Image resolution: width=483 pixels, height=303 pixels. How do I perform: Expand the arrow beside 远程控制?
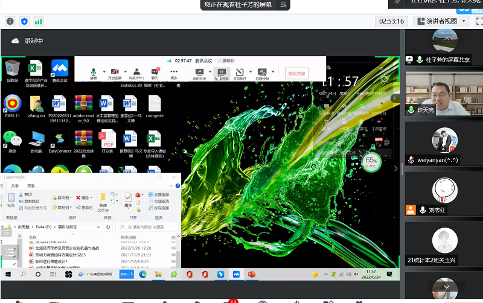[x=273, y=72]
